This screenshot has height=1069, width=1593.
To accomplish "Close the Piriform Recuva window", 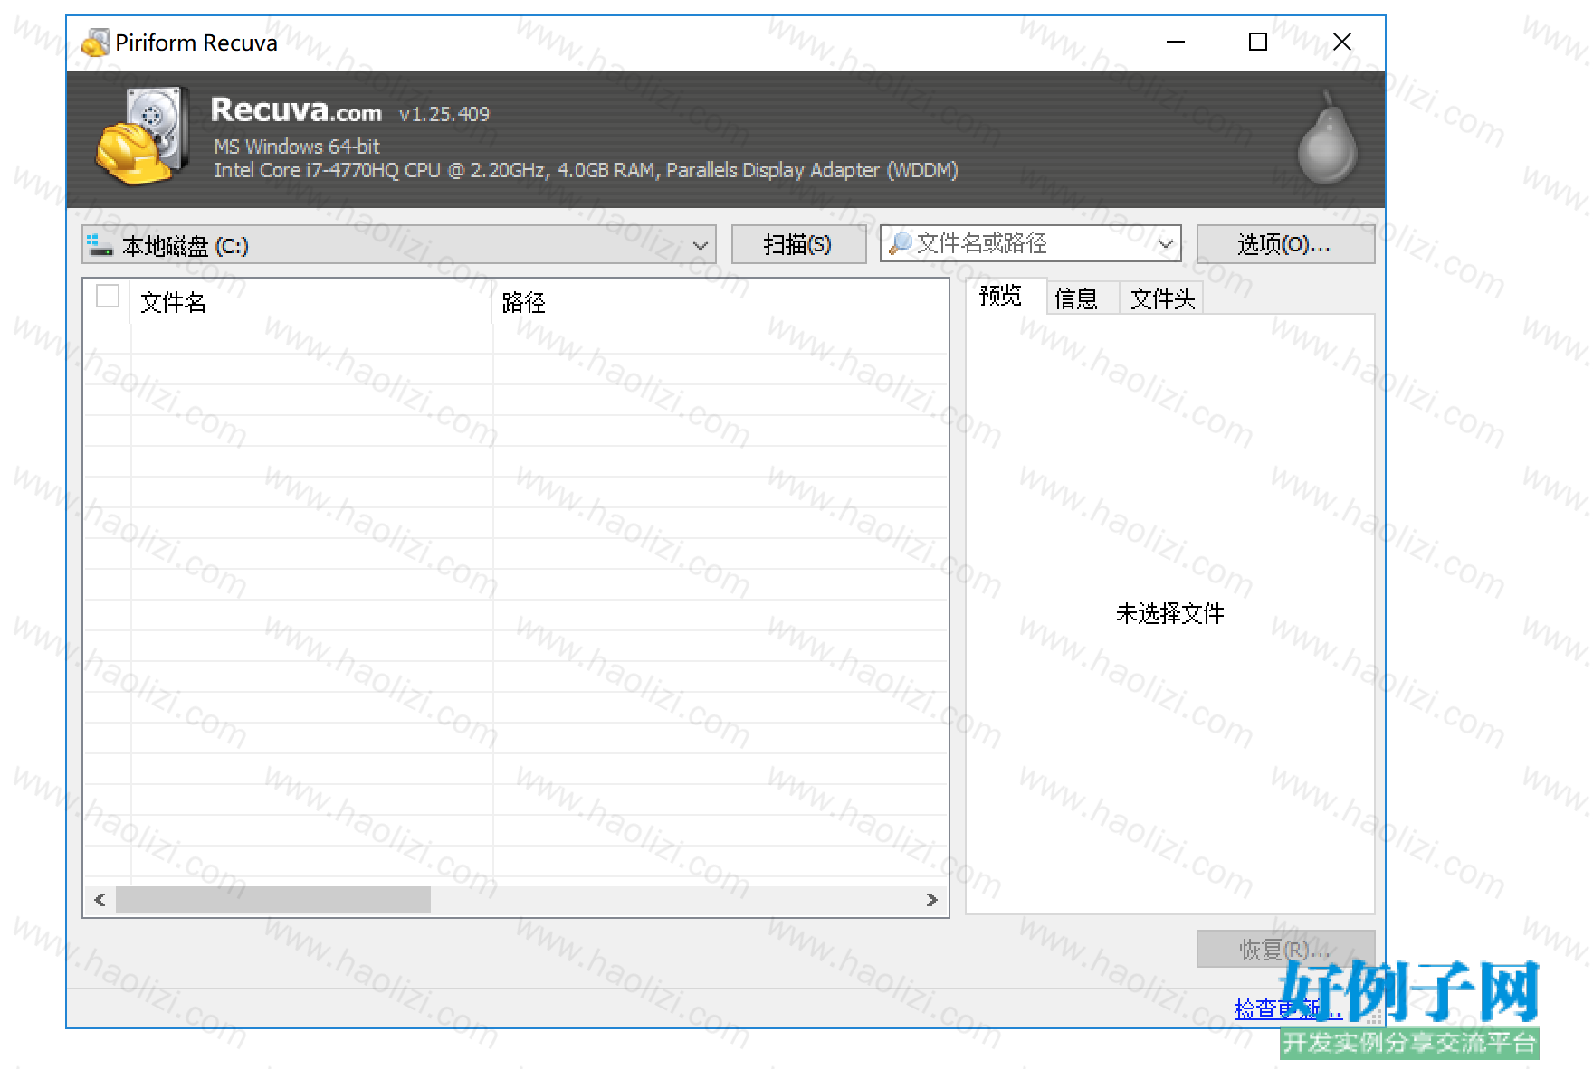I will pos(1342,42).
